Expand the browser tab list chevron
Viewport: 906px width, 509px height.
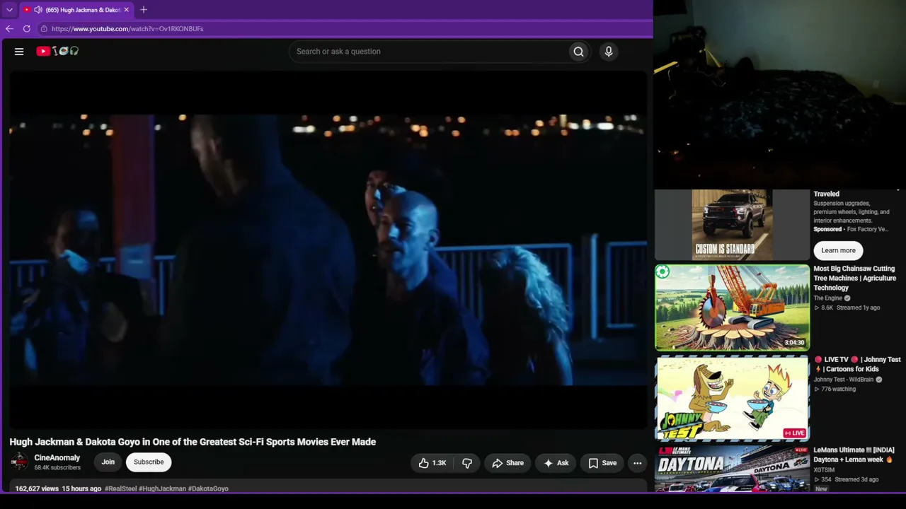tap(9, 10)
